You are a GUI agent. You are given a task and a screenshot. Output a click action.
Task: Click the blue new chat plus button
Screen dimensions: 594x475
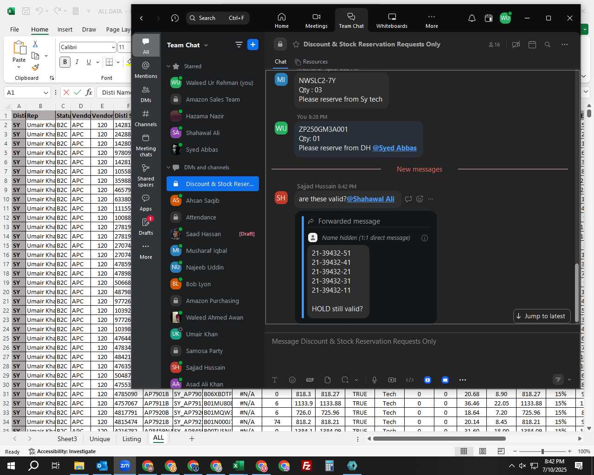pyautogui.click(x=253, y=45)
